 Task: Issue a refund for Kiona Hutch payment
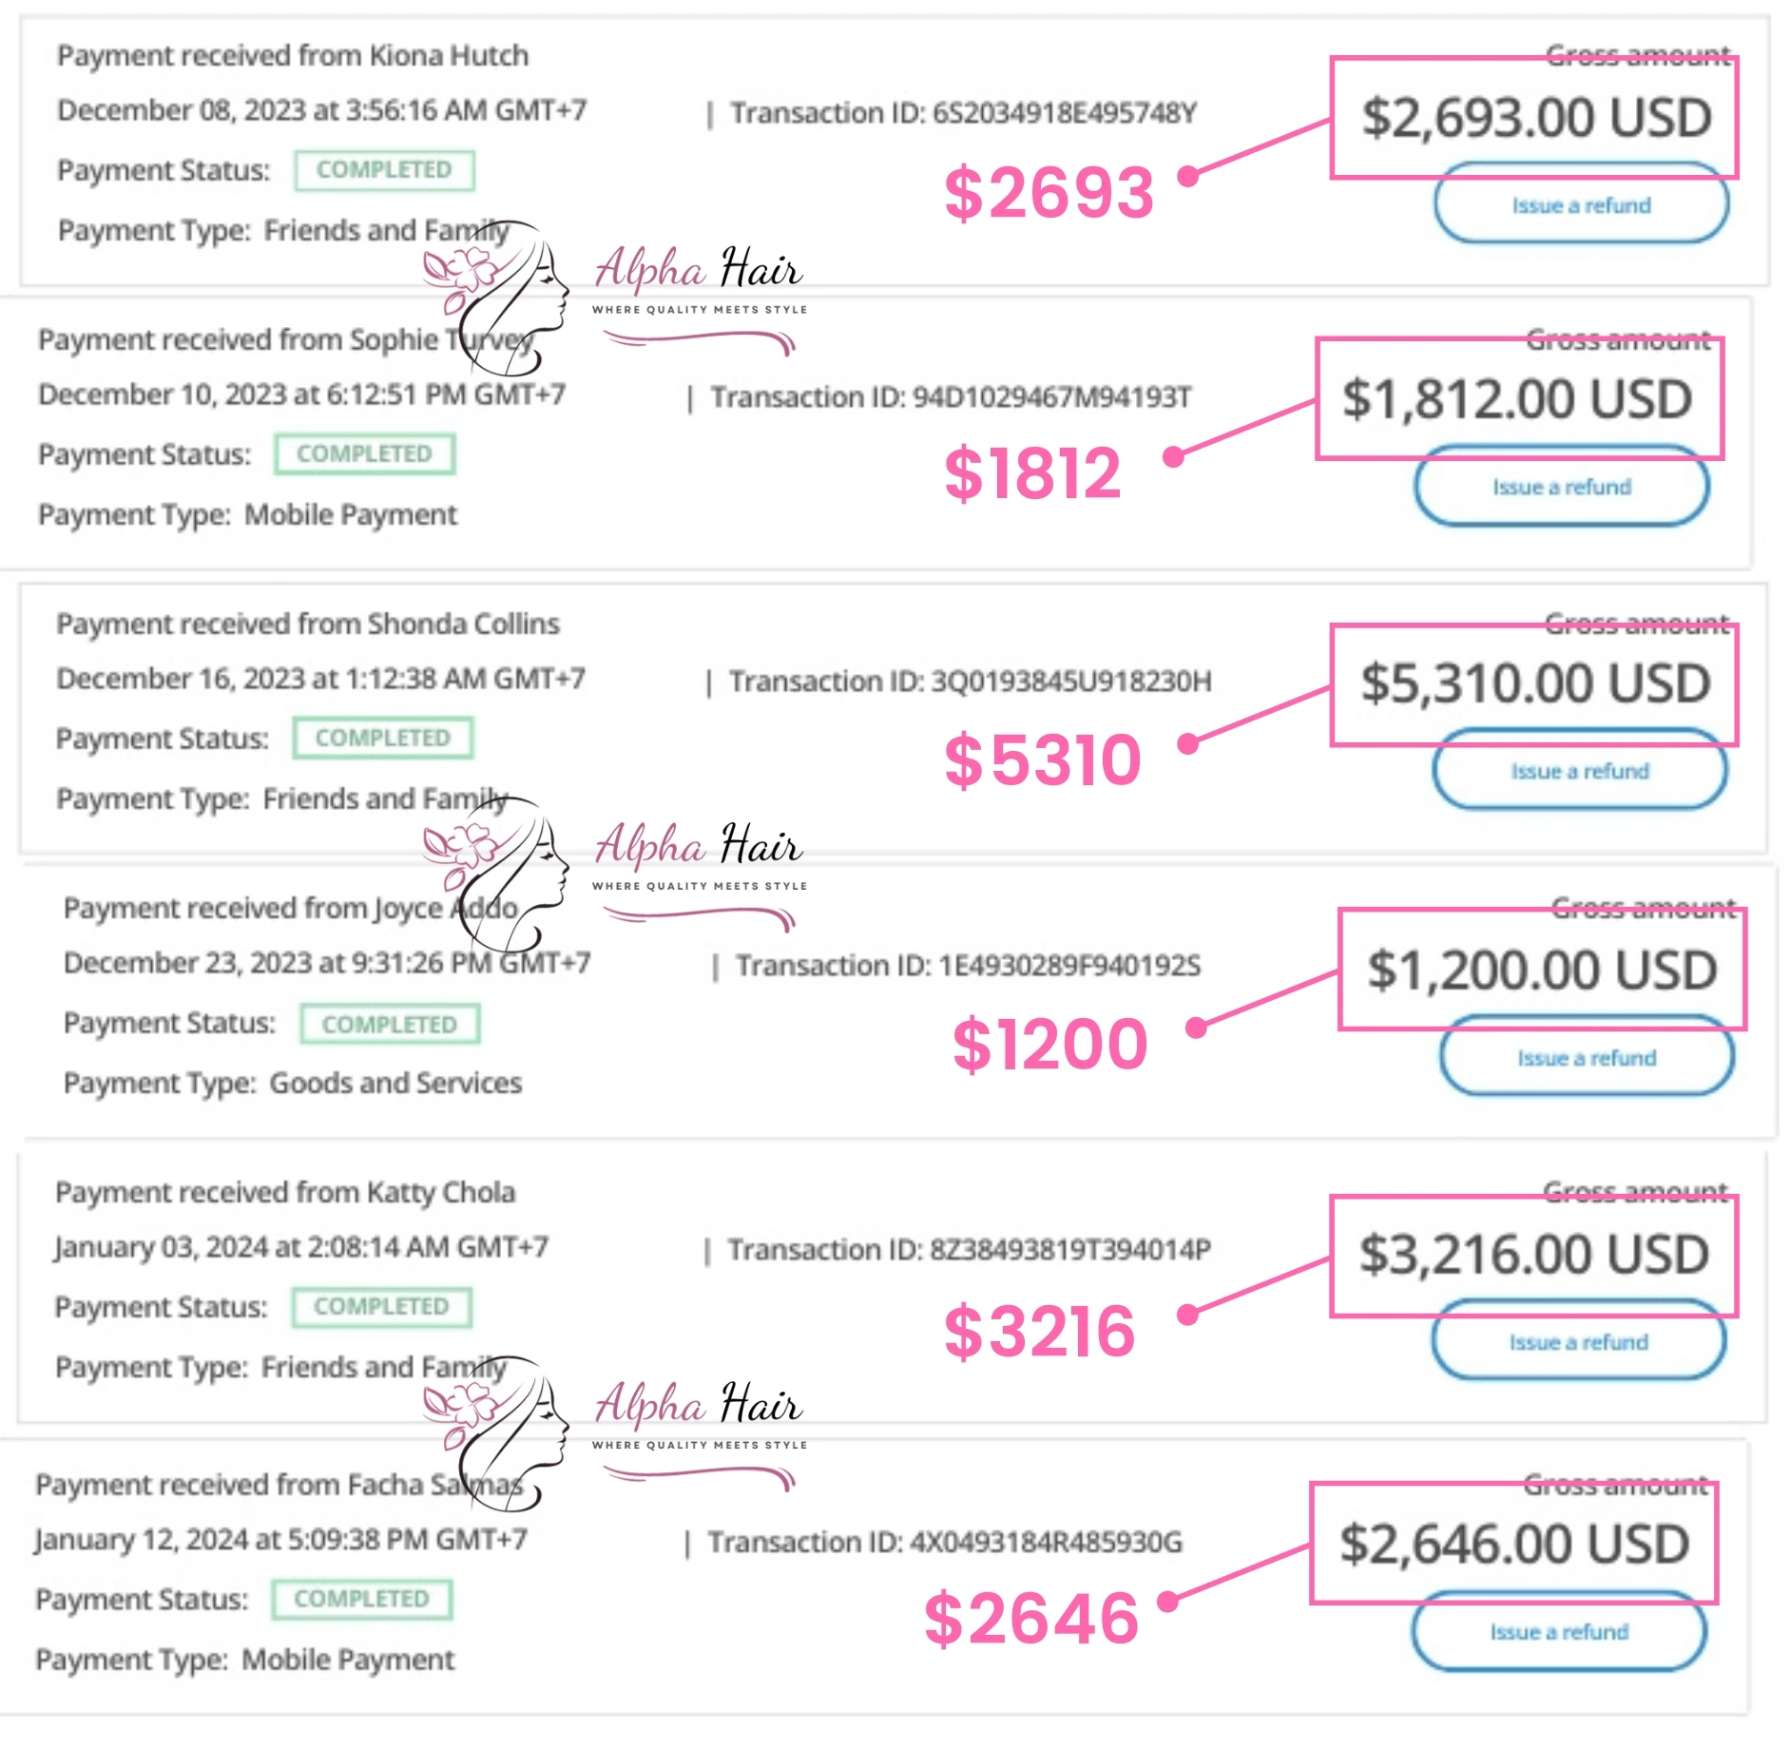pyautogui.click(x=1580, y=205)
